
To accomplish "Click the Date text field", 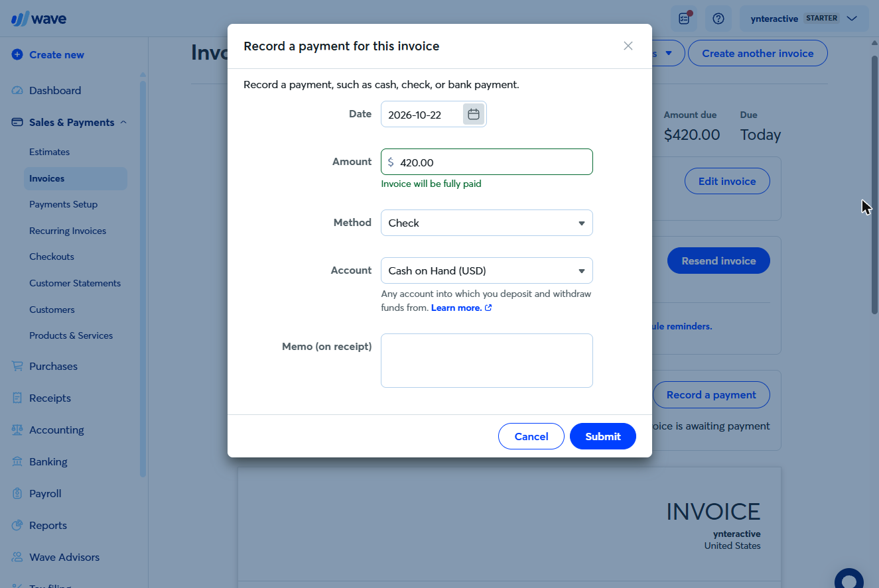I will point(422,114).
